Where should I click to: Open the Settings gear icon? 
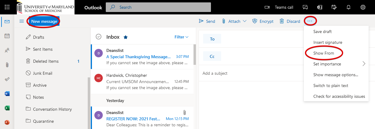pos(363,7)
